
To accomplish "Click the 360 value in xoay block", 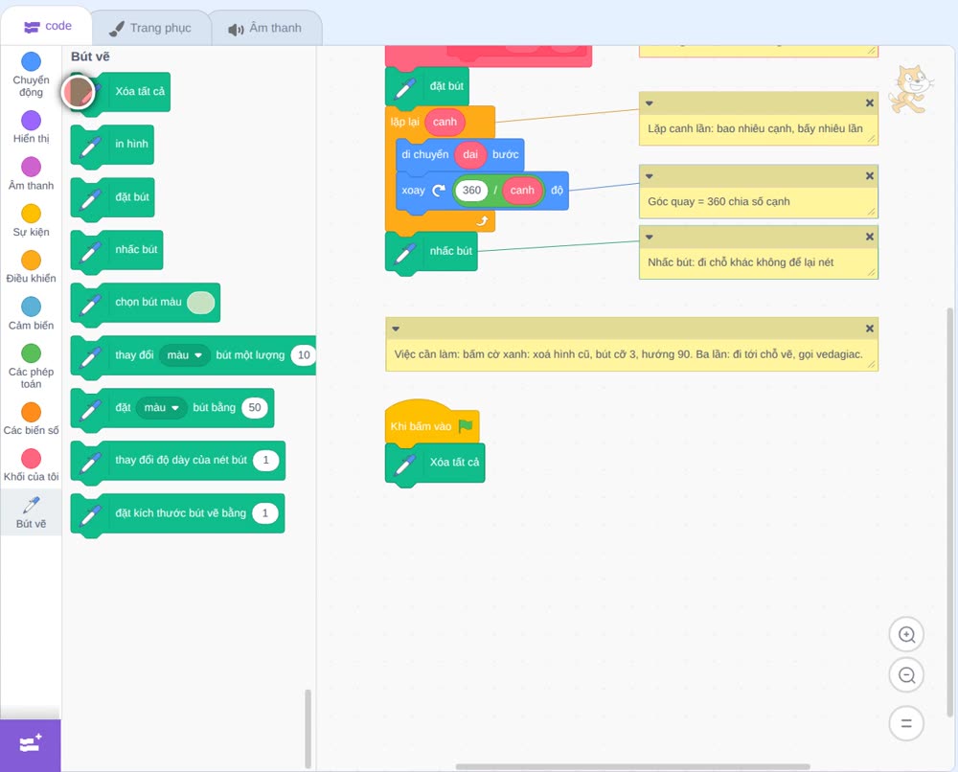I will click(471, 190).
